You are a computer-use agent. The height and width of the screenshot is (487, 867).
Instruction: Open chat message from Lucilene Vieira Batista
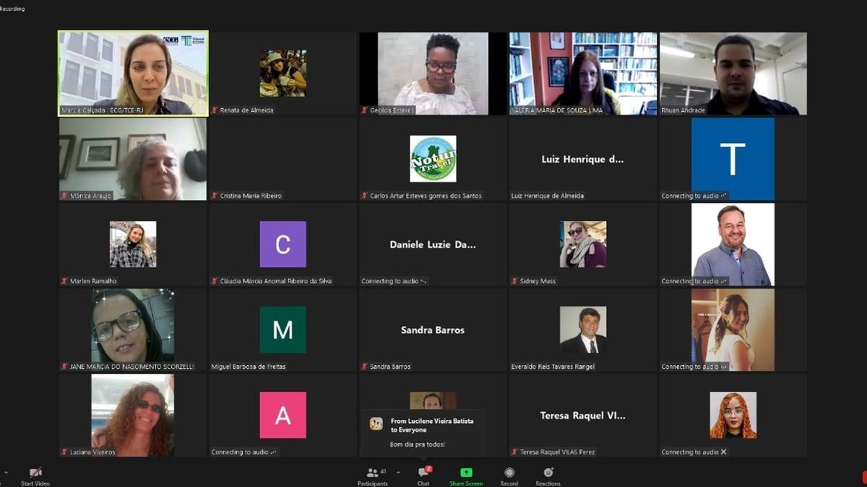pos(423,431)
